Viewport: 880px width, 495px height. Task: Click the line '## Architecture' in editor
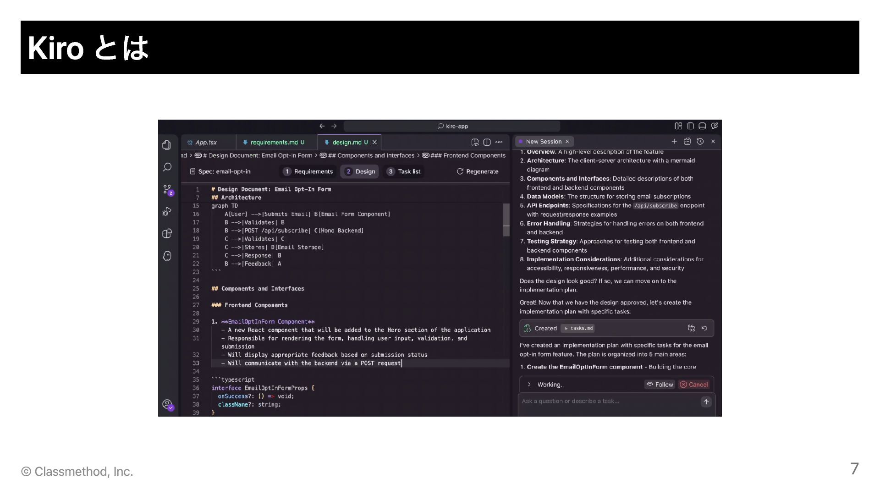(x=236, y=198)
